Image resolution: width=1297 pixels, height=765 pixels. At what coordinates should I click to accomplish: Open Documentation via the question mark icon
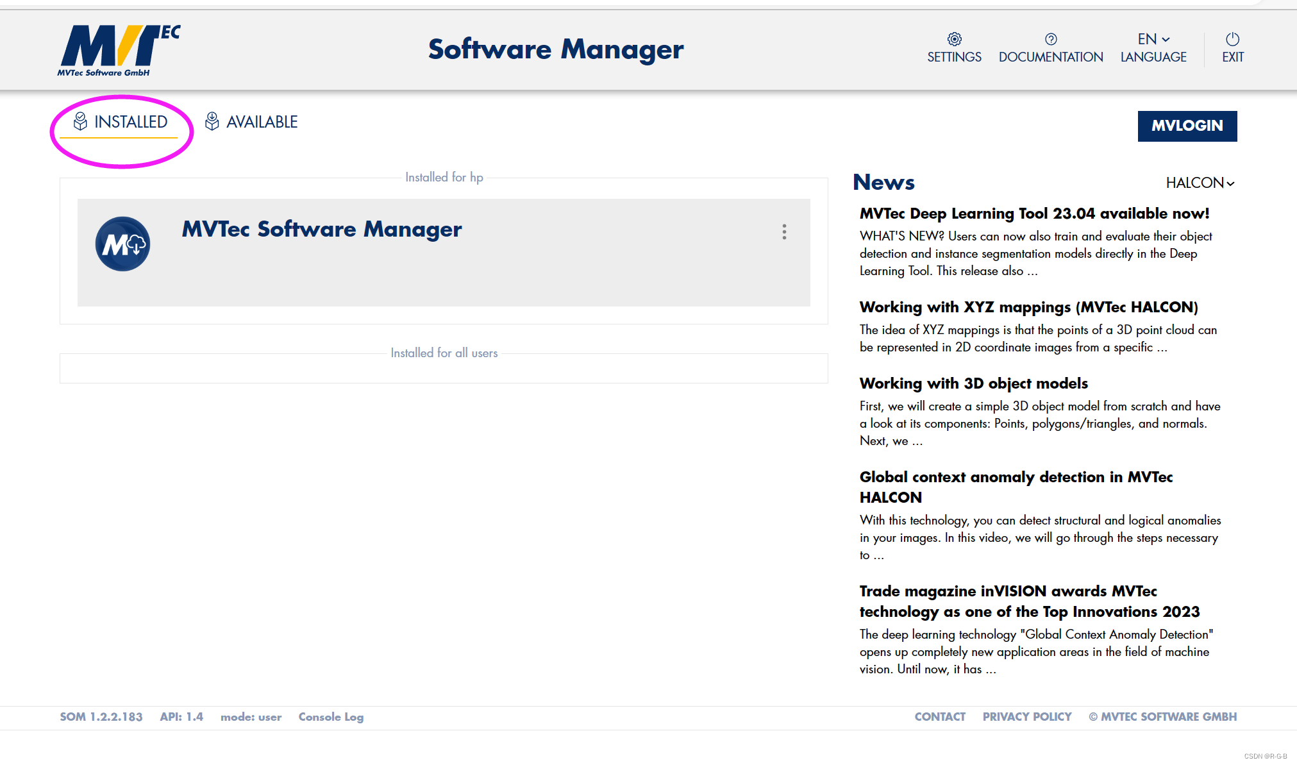click(1051, 39)
